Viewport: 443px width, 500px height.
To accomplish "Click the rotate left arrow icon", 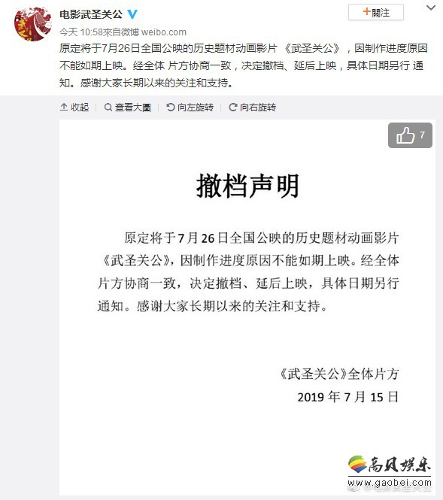I will point(171,107).
